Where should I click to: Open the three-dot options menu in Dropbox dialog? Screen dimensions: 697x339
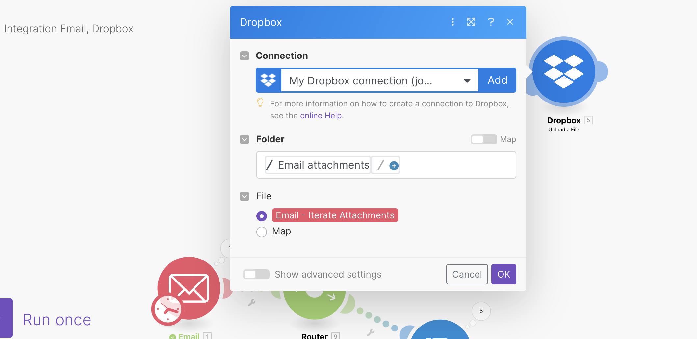pyautogui.click(x=452, y=22)
